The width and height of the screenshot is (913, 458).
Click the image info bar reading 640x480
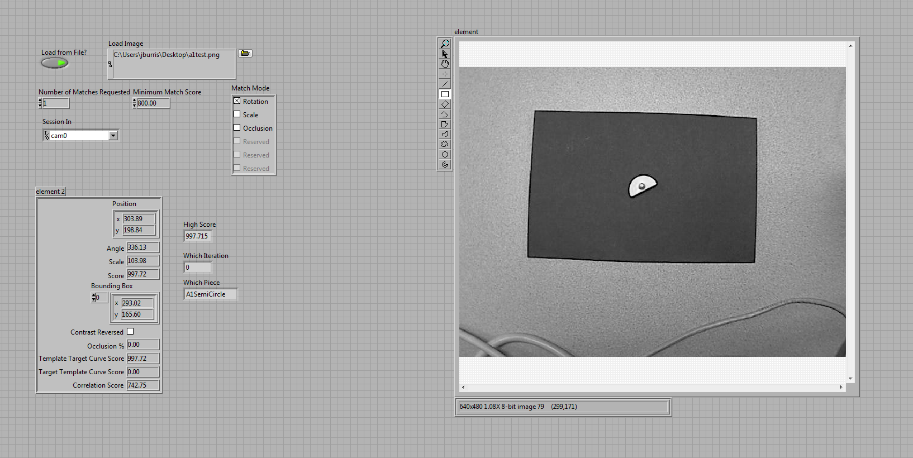coord(563,407)
